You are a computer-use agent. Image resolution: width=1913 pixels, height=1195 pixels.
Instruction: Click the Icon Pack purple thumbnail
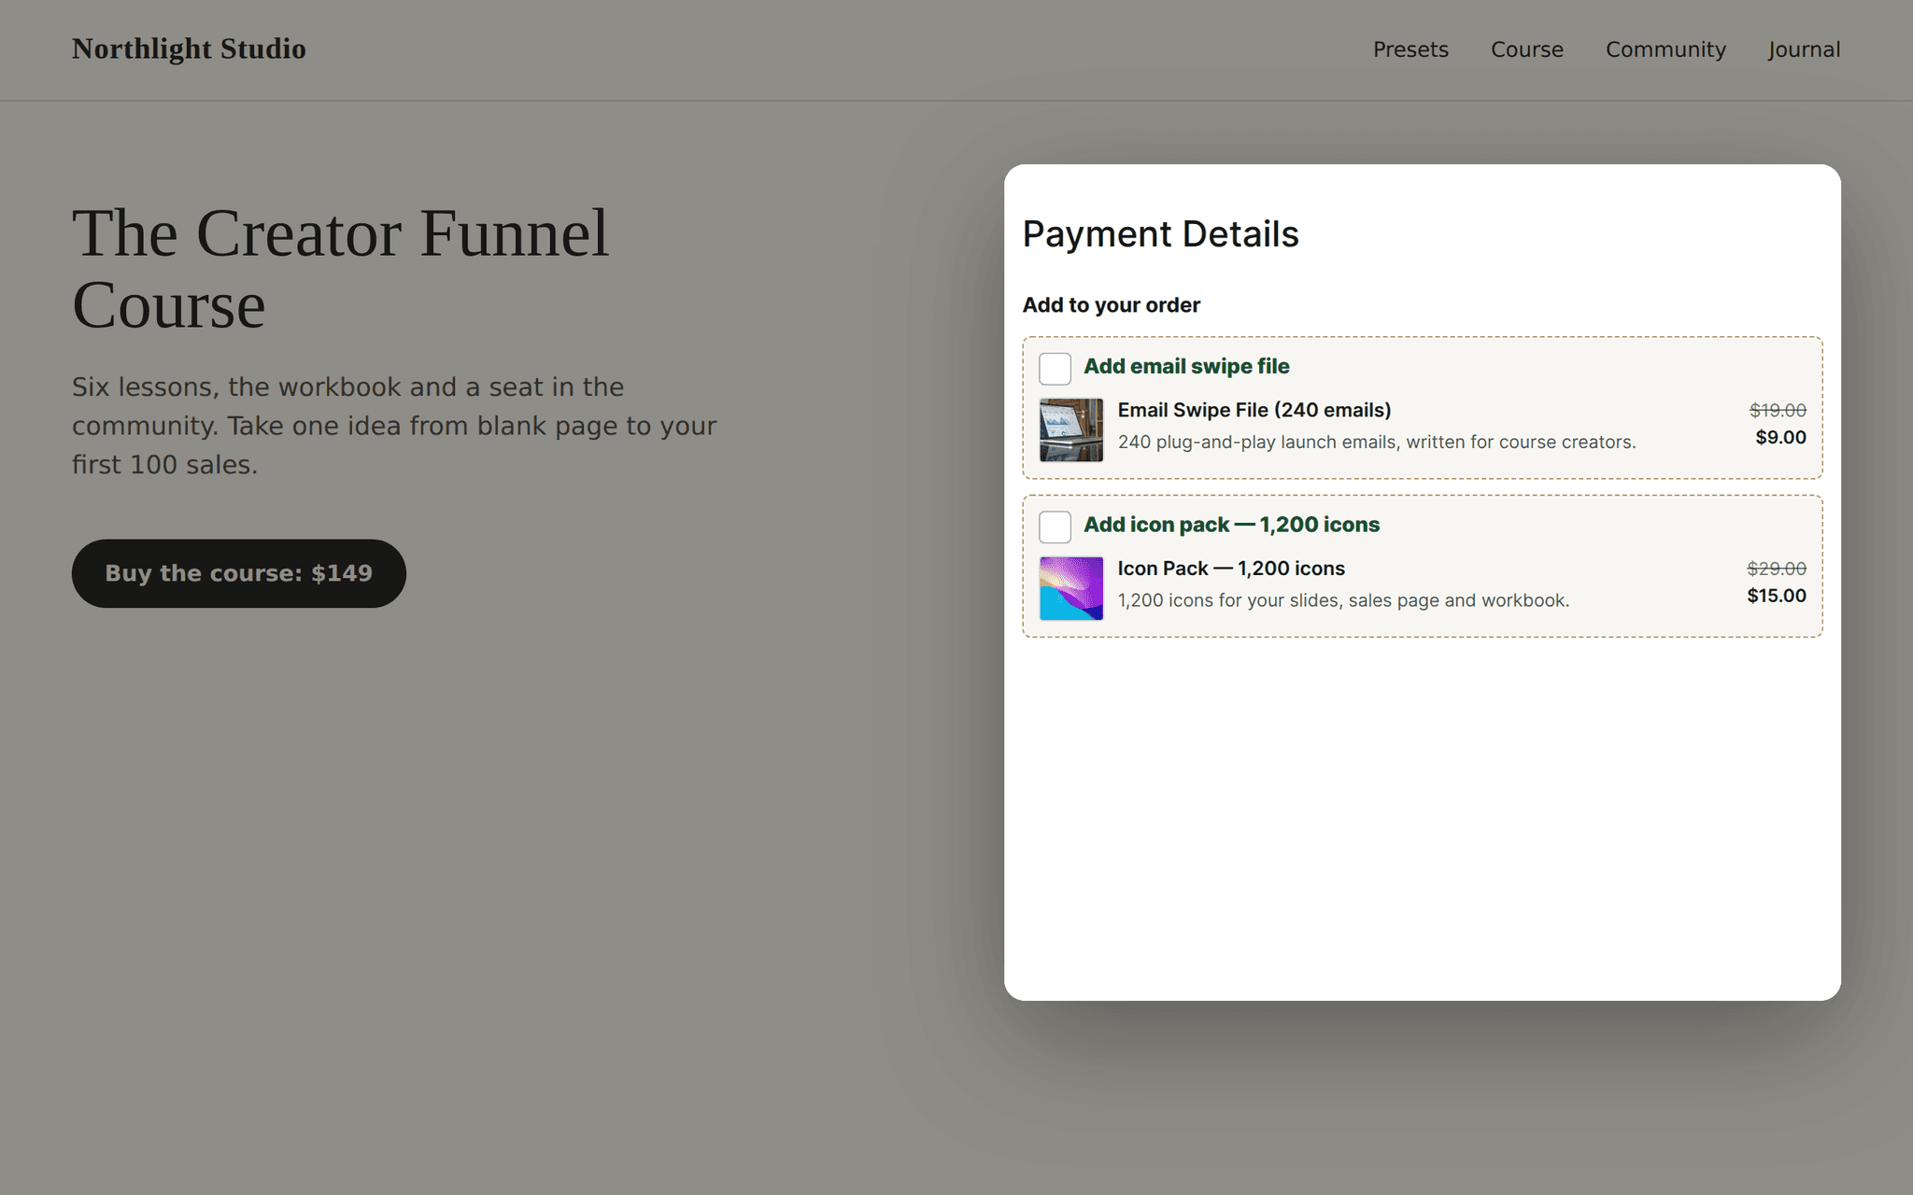point(1071,588)
